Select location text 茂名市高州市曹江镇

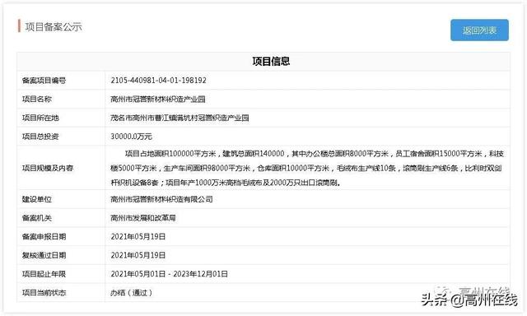(143, 118)
